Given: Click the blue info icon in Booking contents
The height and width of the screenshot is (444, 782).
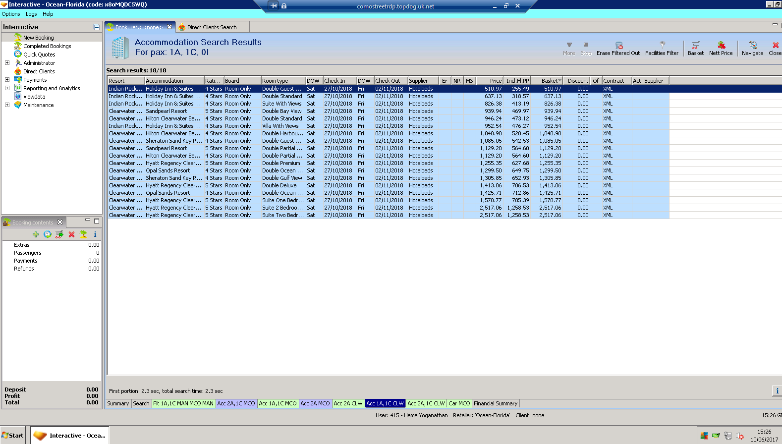Looking at the screenshot, I should [x=95, y=234].
